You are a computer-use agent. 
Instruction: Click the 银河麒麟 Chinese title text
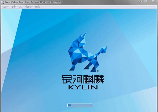pyautogui.click(x=83, y=79)
